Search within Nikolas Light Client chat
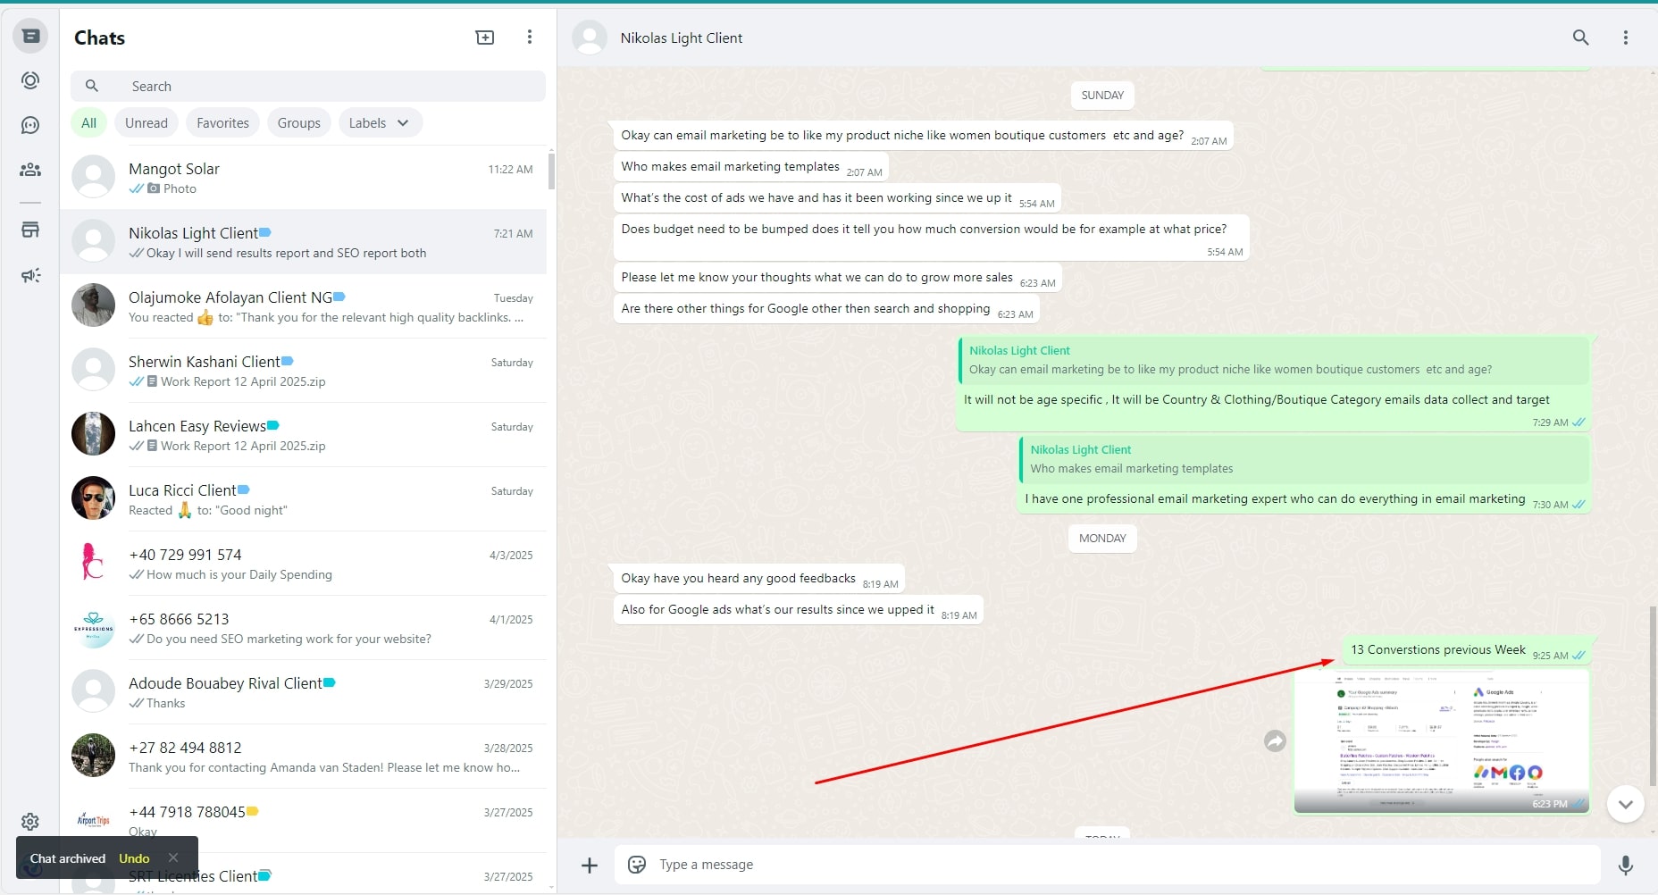 1580,38
